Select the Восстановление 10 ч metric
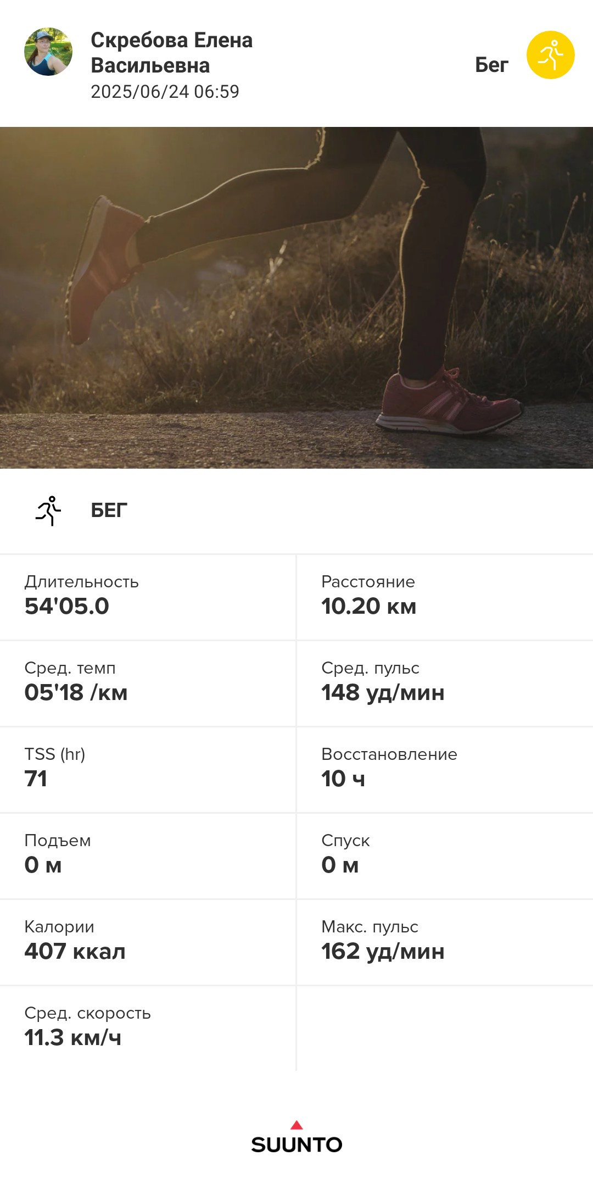This screenshot has height=1189, width=593. 445,770
